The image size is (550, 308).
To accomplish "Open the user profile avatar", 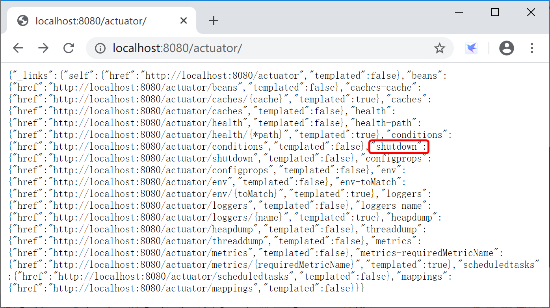I will click(507, 48).
